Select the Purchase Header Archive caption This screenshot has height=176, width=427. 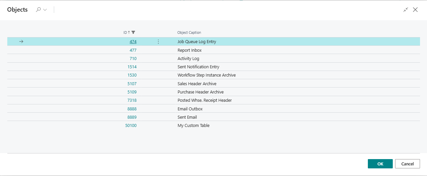pos(201,92)
